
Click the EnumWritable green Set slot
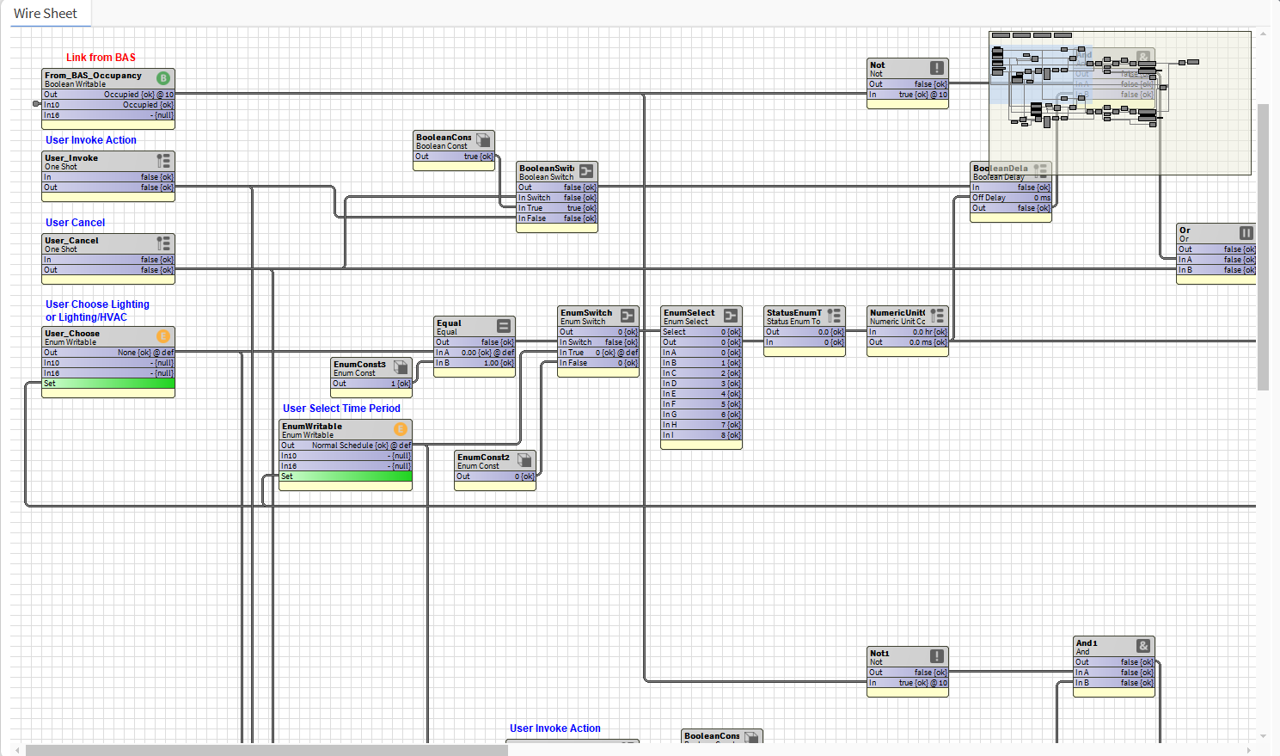(346, 476)
